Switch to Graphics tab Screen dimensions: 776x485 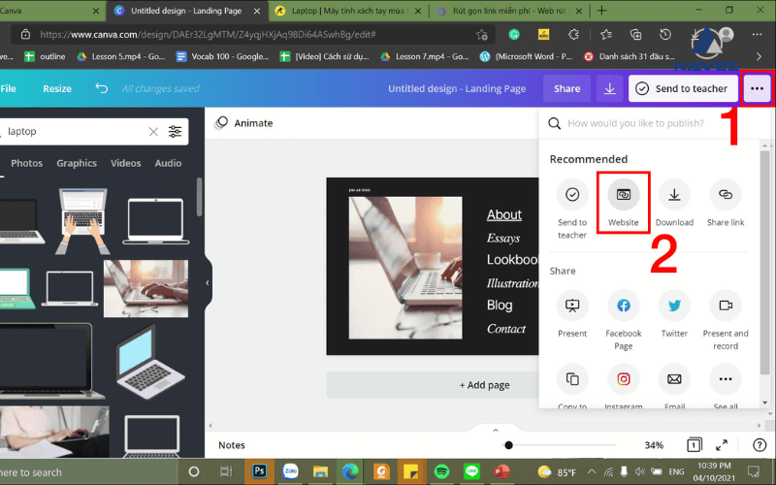(x=77, y=163)
